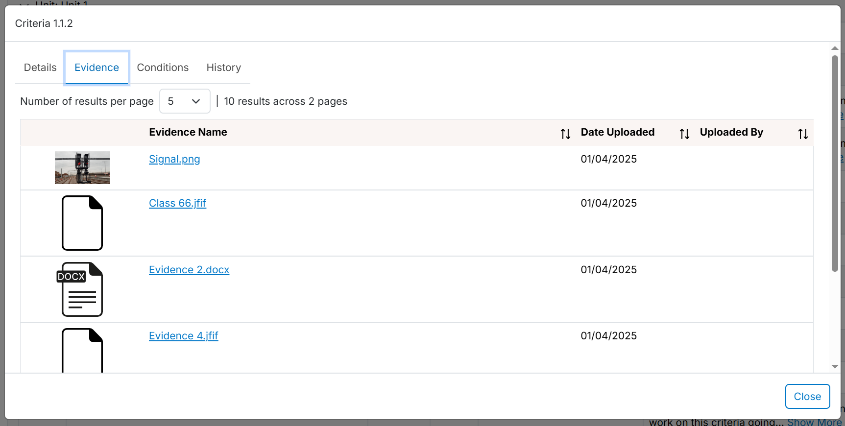Click the Evidence 4.jfif upload date

point(609,336)
